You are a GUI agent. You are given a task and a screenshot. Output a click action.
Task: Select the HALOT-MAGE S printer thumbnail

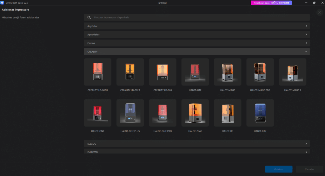click(293, 72)
